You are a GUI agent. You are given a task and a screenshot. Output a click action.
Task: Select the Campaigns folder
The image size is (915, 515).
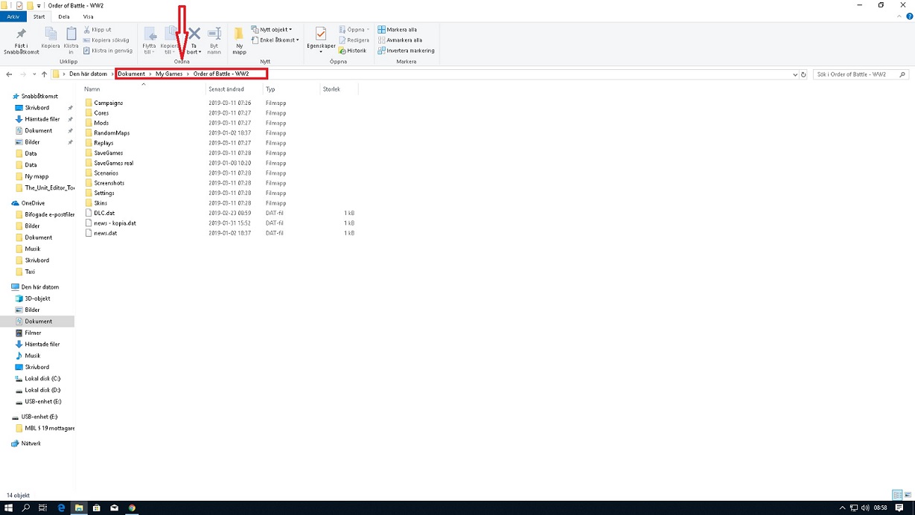(x=109, y=103)
